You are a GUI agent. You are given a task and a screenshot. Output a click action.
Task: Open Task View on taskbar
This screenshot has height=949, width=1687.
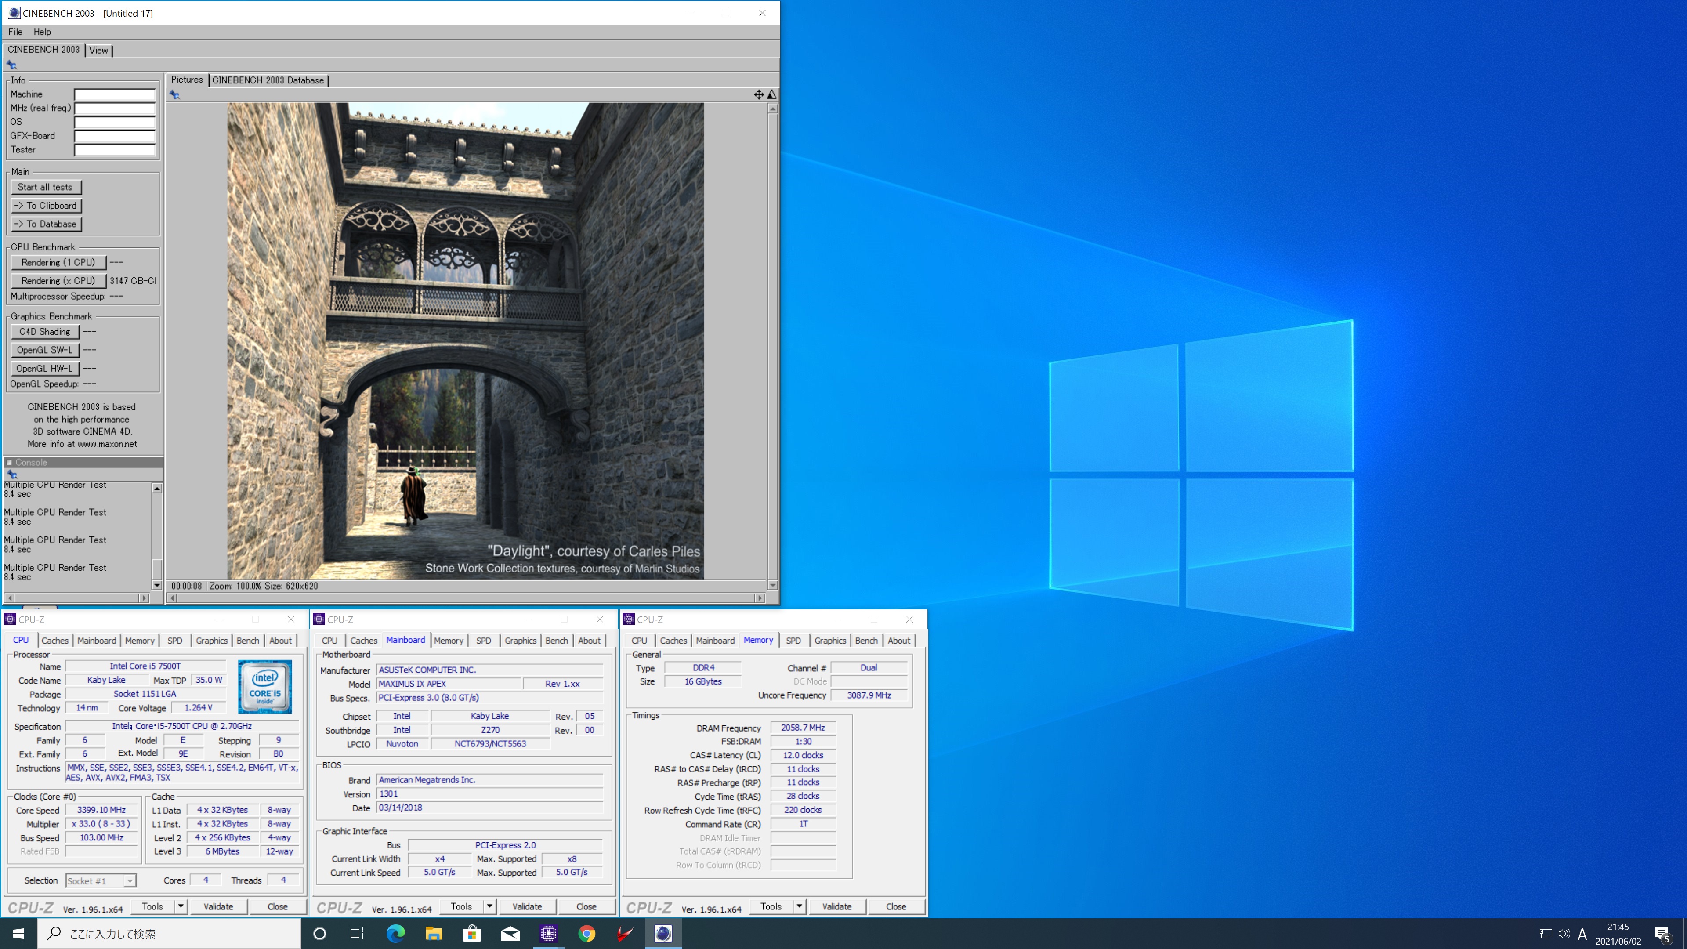pyautogui.click(x=356, y=933)
